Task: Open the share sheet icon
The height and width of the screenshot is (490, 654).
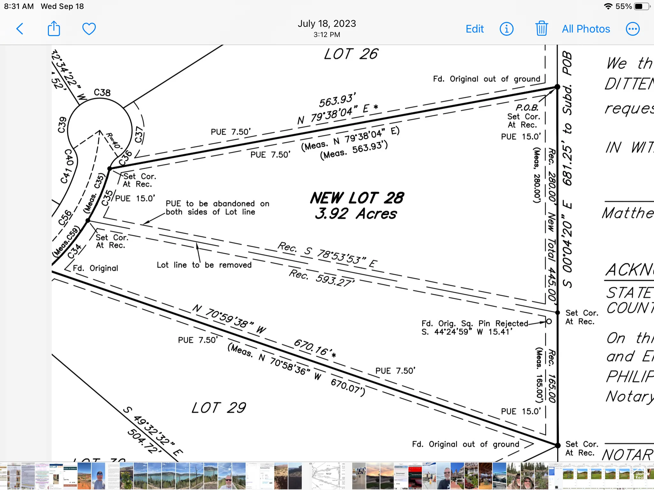Action: click(x=54, y=28)
